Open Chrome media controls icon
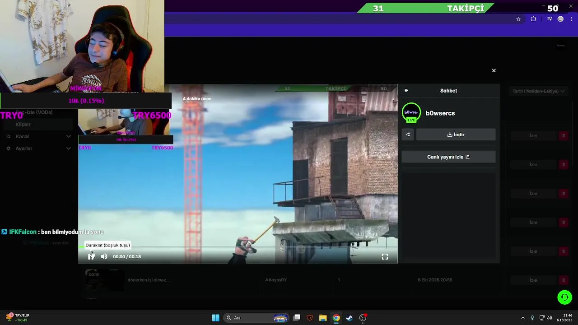 point(550,19)
